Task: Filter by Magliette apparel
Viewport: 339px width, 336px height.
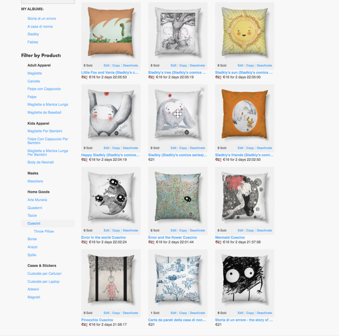Action: (x=34, y=73)
